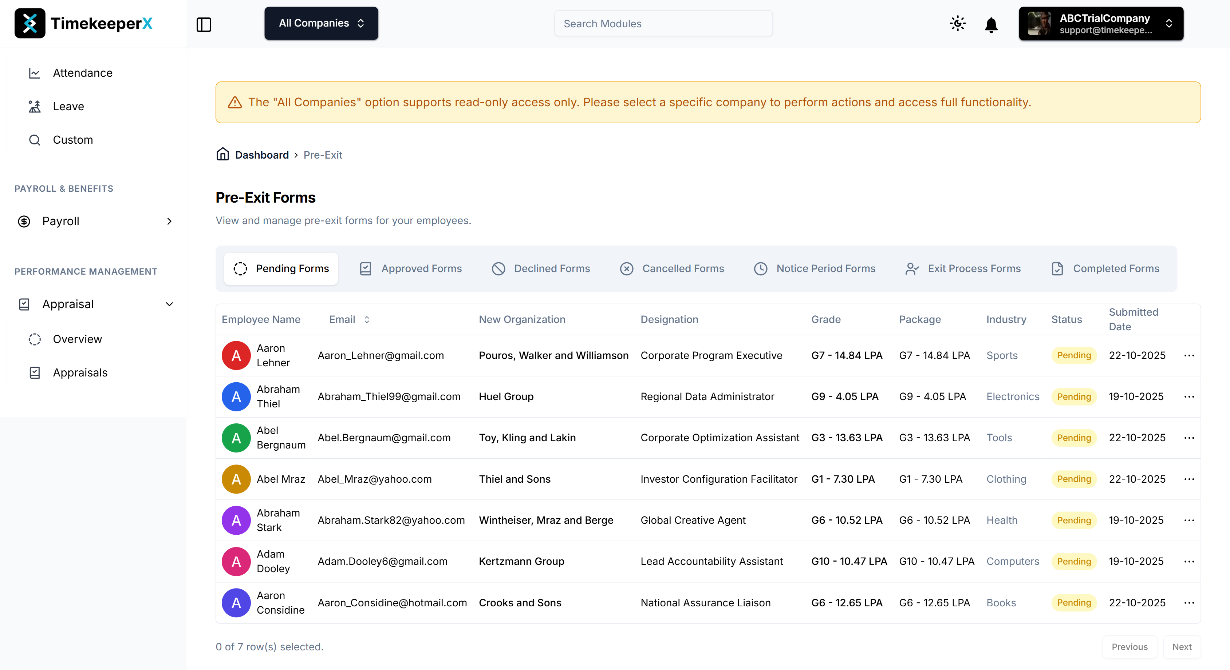Click the Submitted Date column header
The width and height of the screenshot is (1230, 670).
coord(1133,319)
